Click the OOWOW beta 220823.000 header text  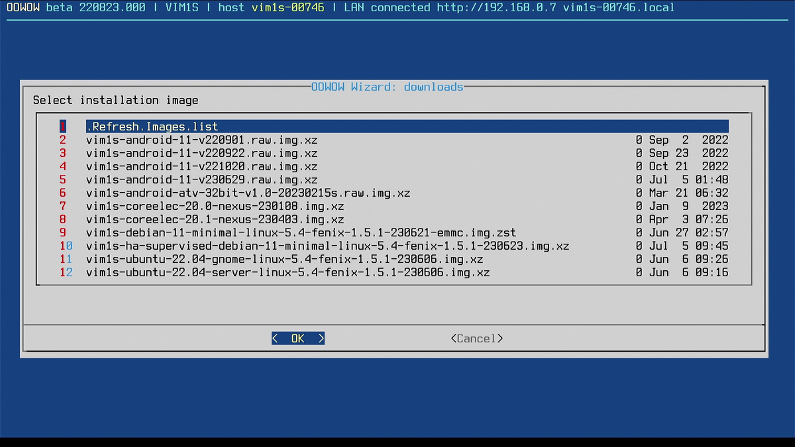[76, 7]
